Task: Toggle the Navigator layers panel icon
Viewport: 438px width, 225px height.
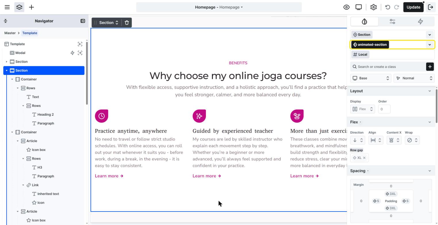Action: coord(19,7)
